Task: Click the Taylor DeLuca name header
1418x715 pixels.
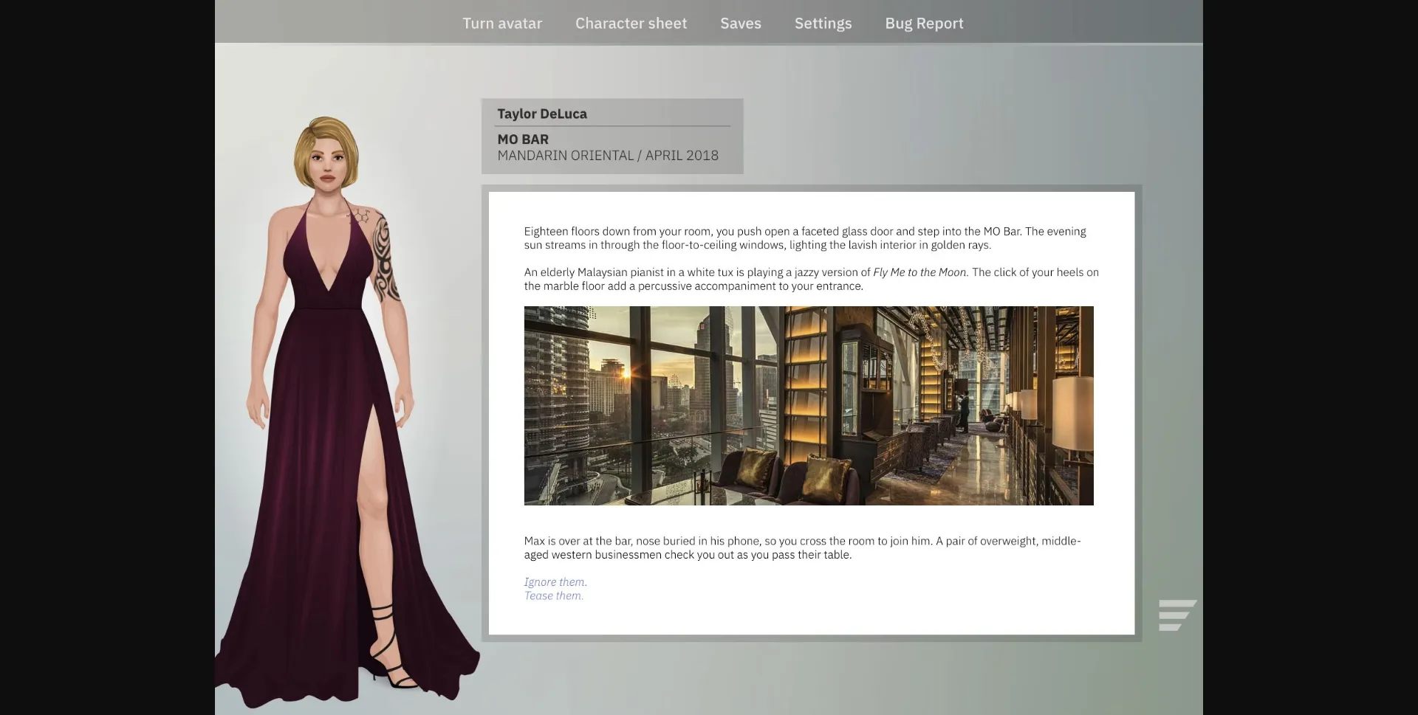Action: click(x=542, y=113)
